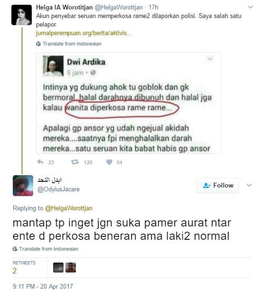Expand the chevron inside Dwi Ardika's post image
The width and height of the screenshot is (266, 292).
point(210,59)
